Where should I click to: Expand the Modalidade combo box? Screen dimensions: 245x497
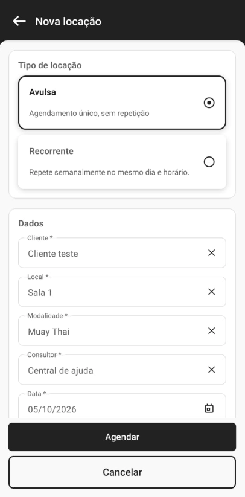point(122,331)
